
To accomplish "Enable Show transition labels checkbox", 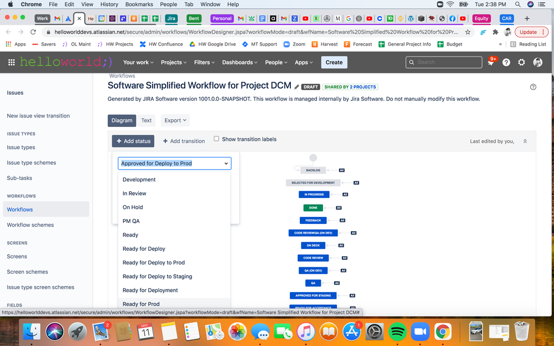I will click(216, 139).
